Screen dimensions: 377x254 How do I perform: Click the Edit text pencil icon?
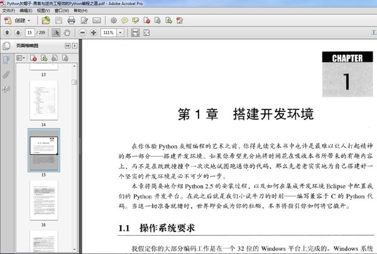click(x=84, y=21)
